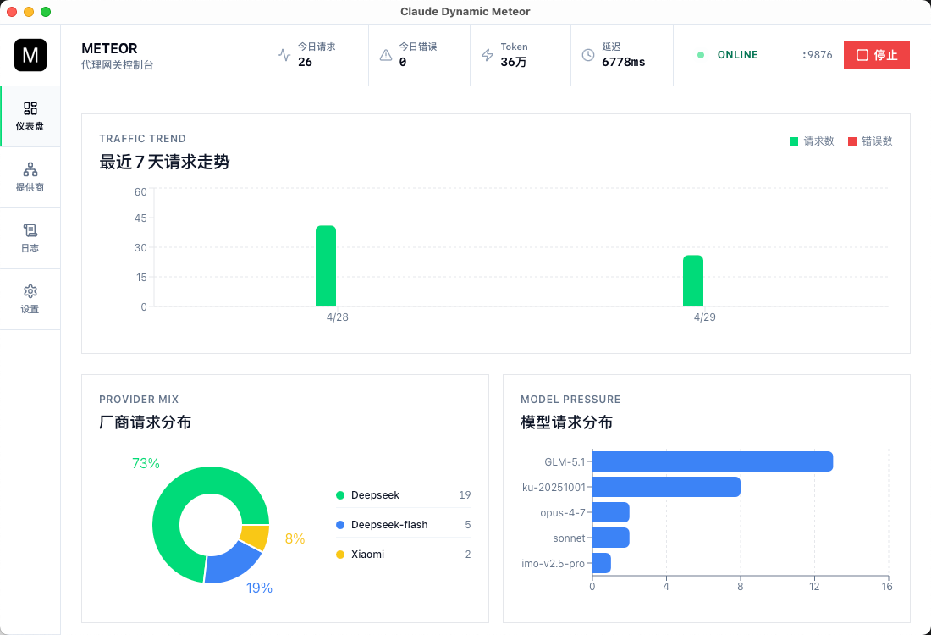Image resolution: width=931 pixels, height=635 pixels.
Task: Open the 提供商 providers network icon
Action: tap(30, 168)
